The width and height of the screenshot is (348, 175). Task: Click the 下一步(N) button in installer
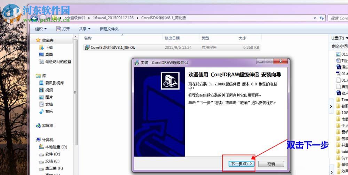click(x=242, y=163)
